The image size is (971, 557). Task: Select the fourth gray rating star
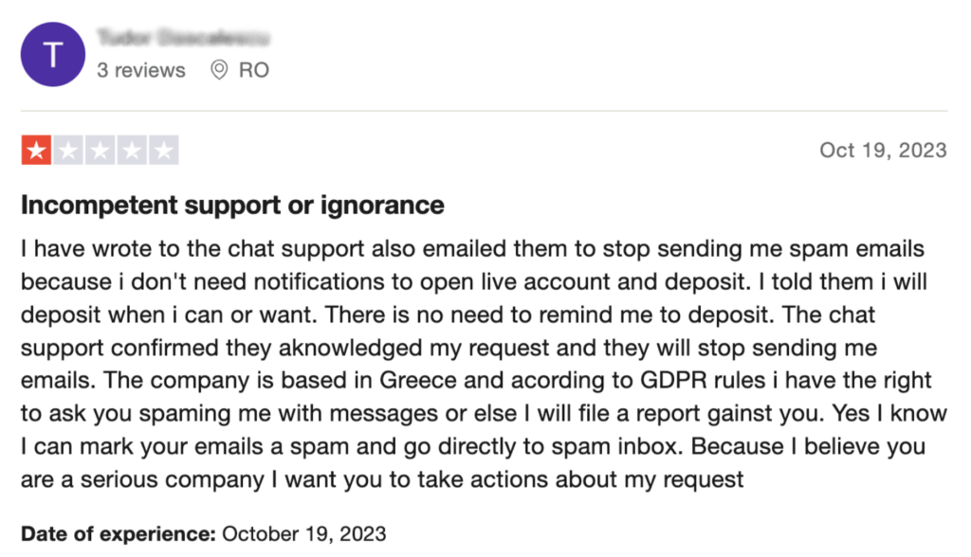tap(131, 151)
